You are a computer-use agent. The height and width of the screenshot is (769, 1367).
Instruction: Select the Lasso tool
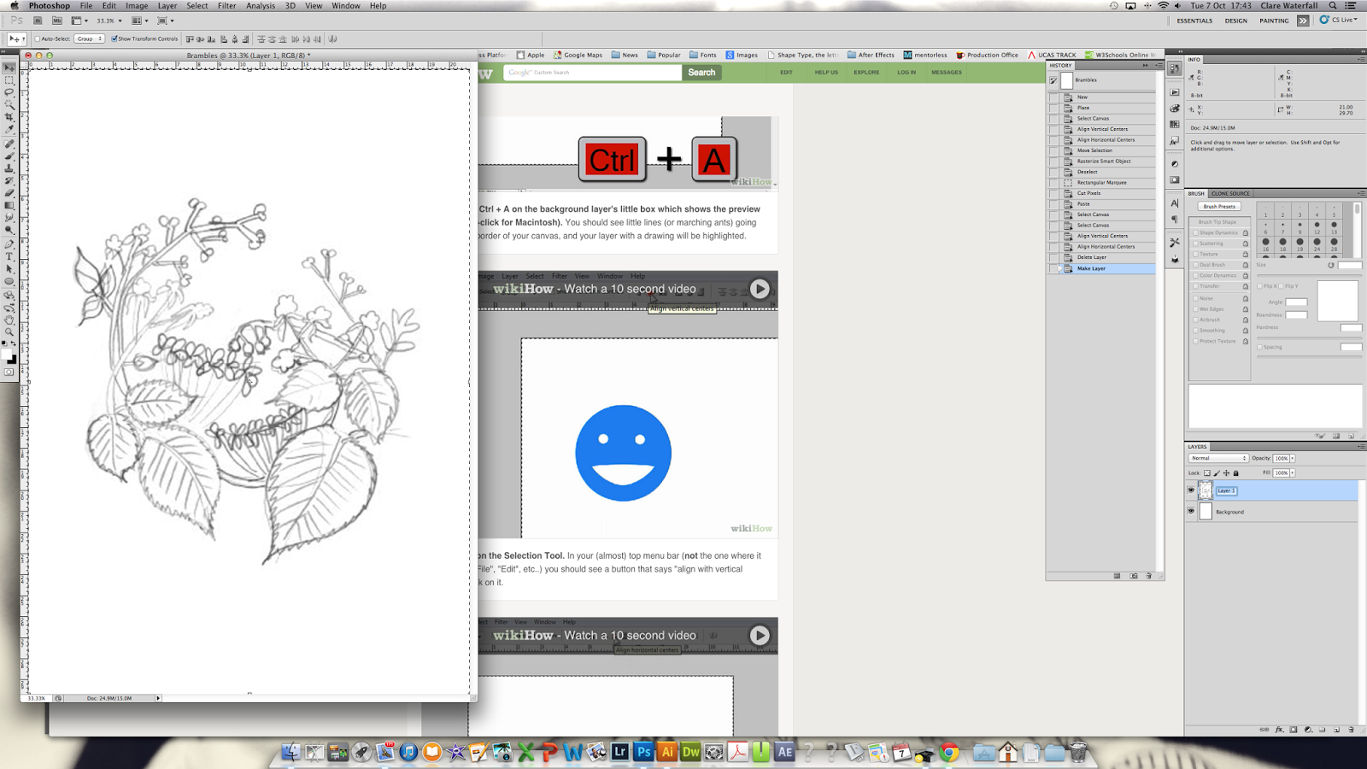tap(9, 92)
